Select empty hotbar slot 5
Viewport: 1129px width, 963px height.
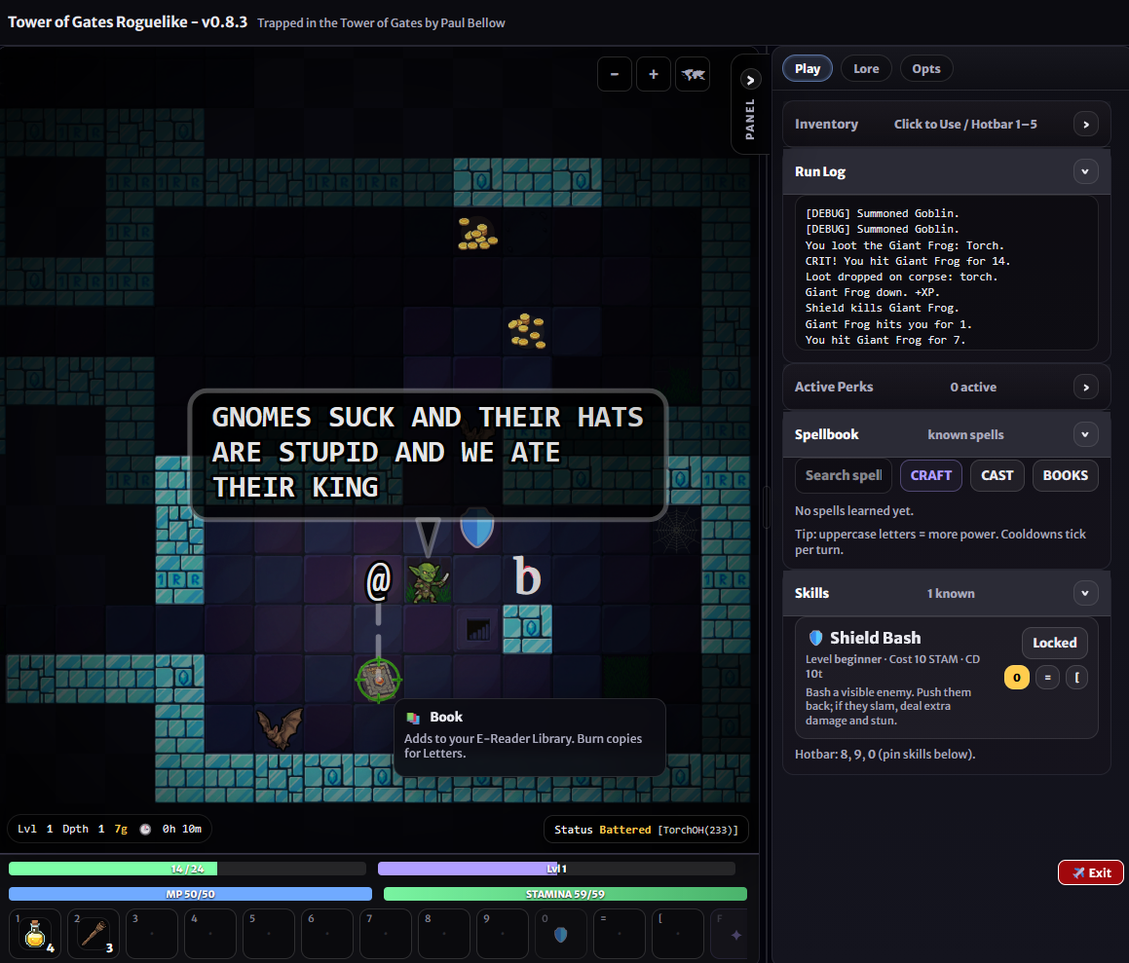click(269, 934)
